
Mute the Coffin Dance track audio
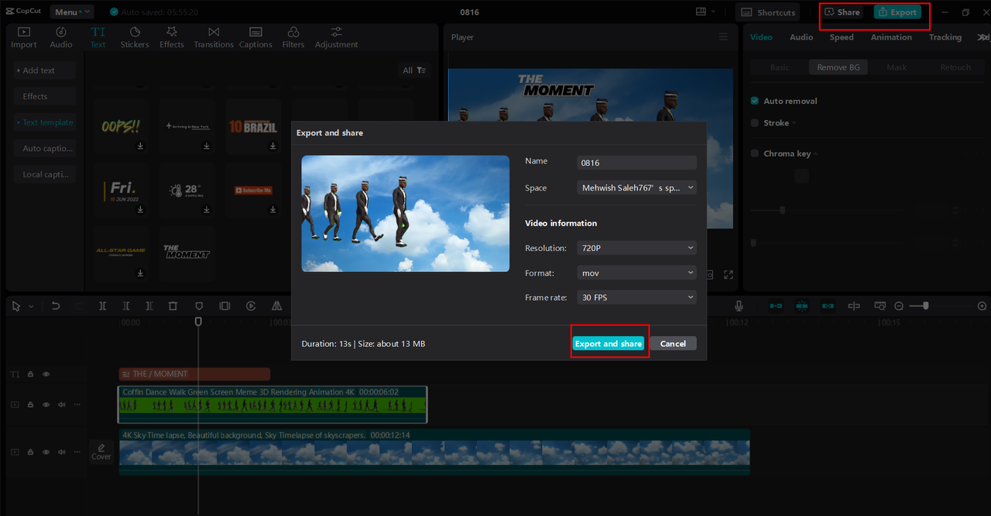61,404
